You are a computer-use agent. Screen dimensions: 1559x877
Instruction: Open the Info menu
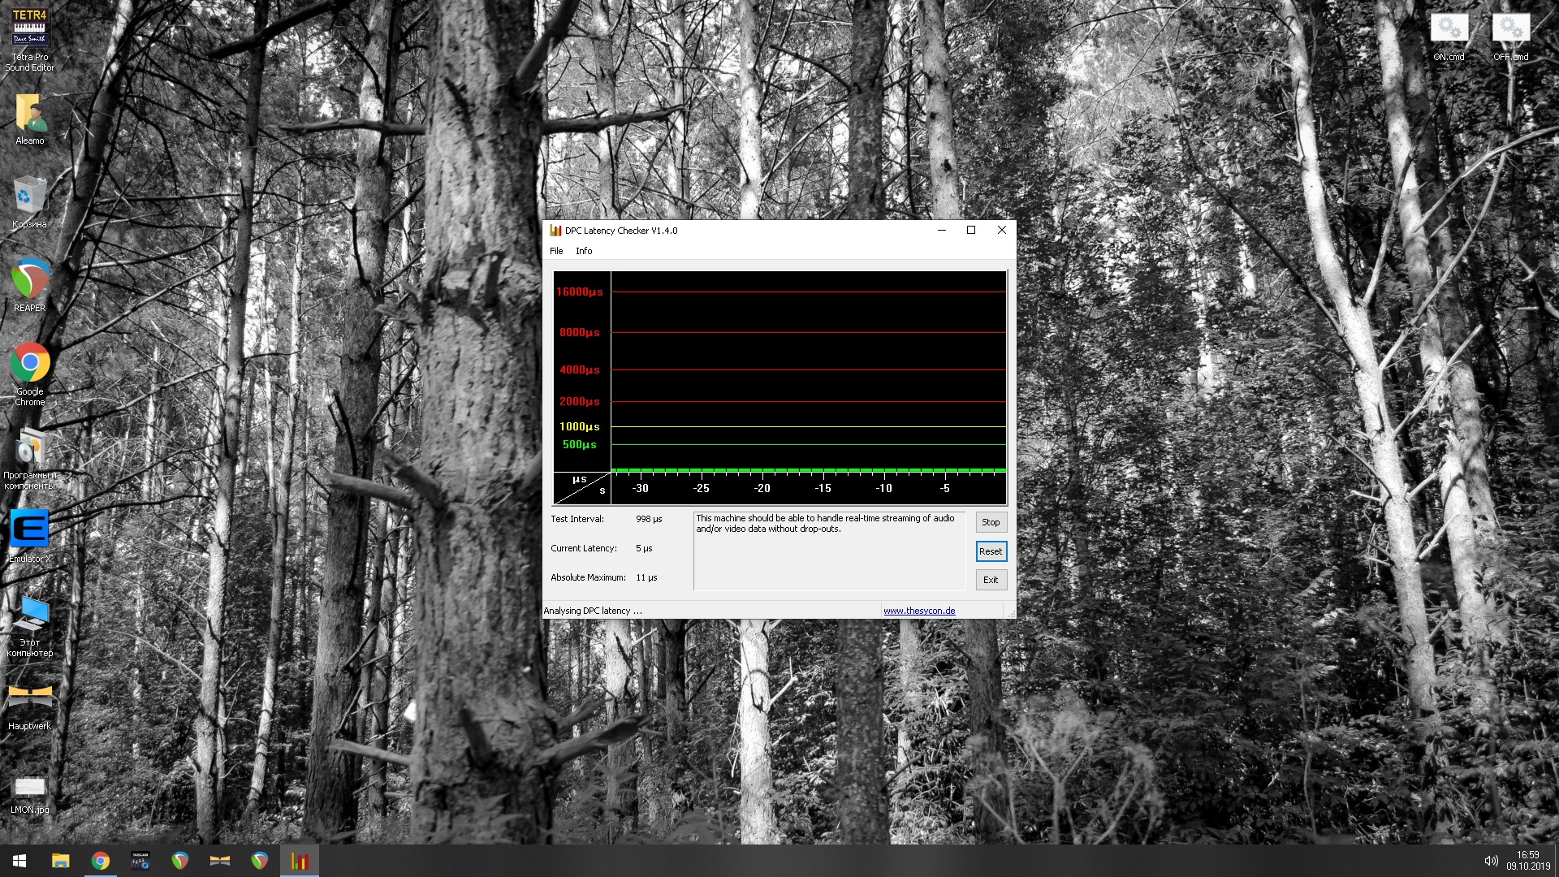click(x=584, y=251)
